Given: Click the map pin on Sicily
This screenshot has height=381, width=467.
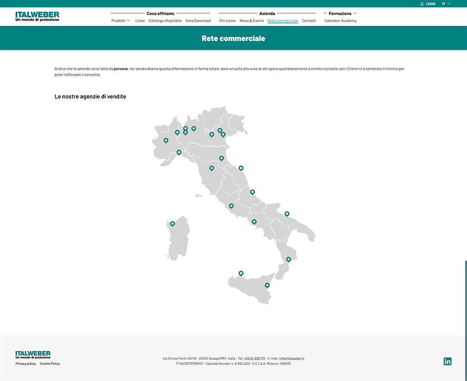Looking at the screenshot, I should pos(267,285).
